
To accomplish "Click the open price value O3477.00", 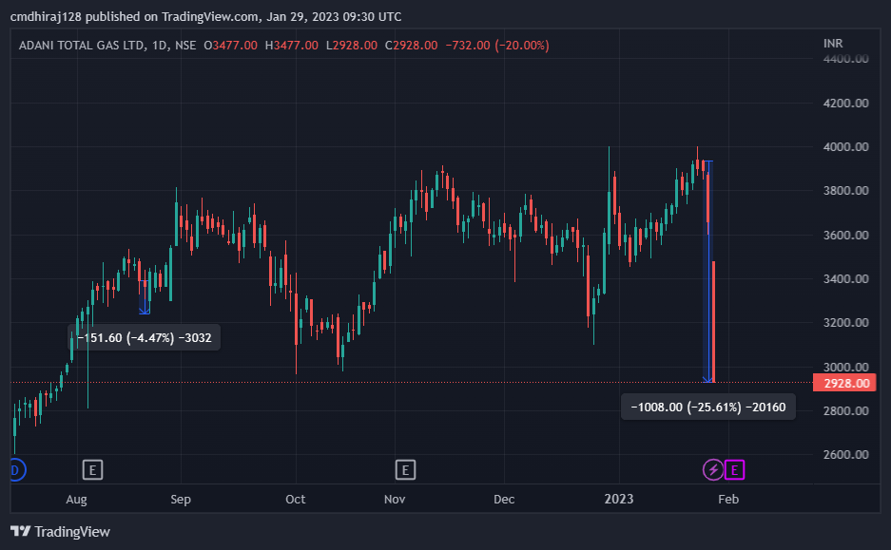I will pos(230,46).
